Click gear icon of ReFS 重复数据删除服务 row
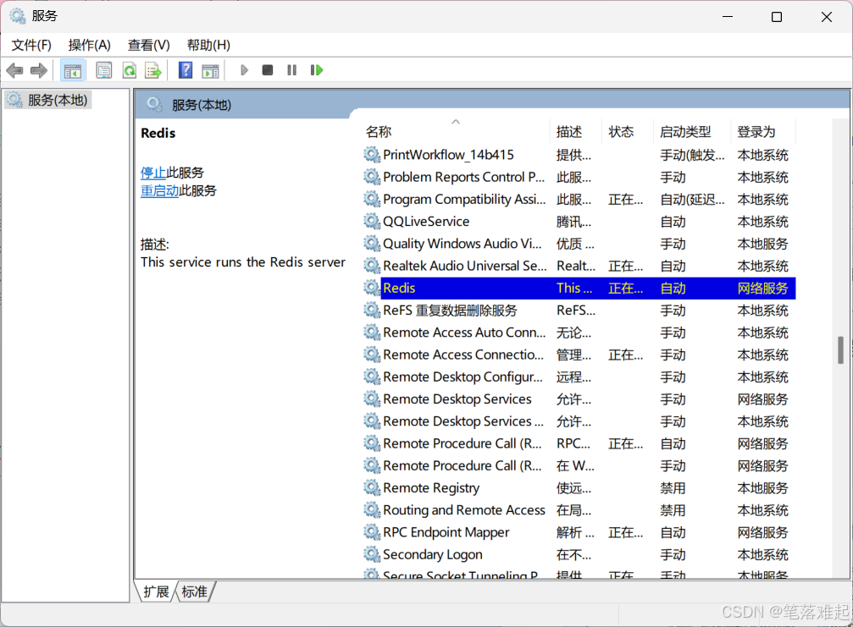The width and height of the screenshot is (853, 627). tap(372, 310)
